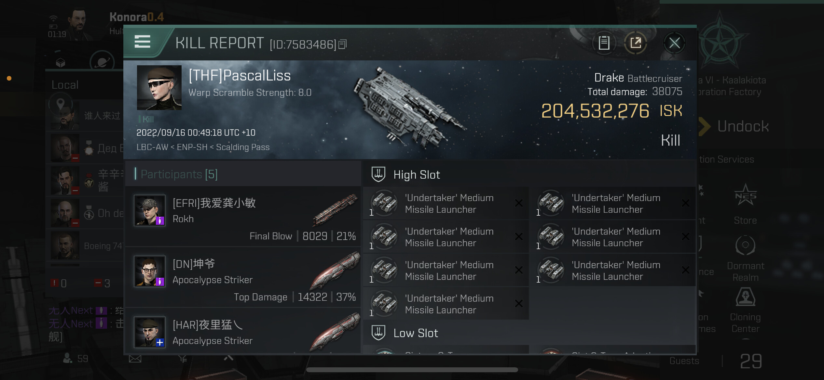
Task: Expand the High Slot section
Action: [x=416, y=175]
